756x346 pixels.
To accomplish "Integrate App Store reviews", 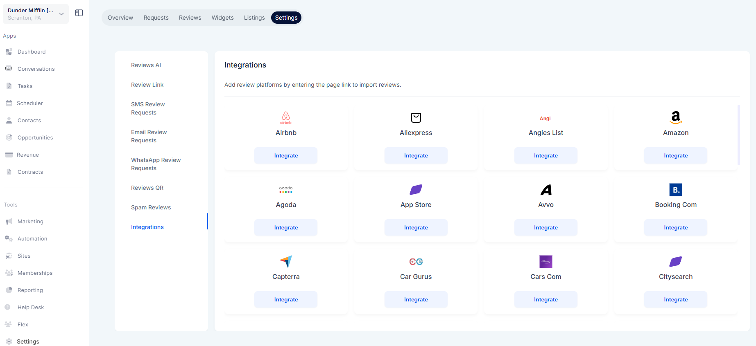I will click(416, 227).
